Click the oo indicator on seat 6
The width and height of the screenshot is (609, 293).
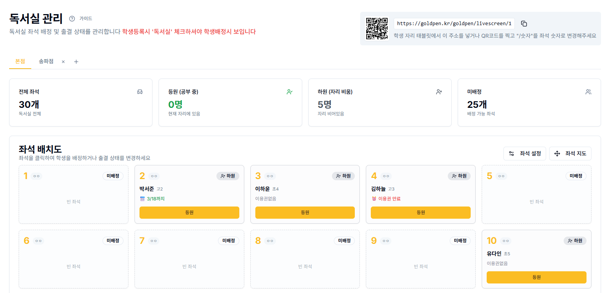(38, 241)
